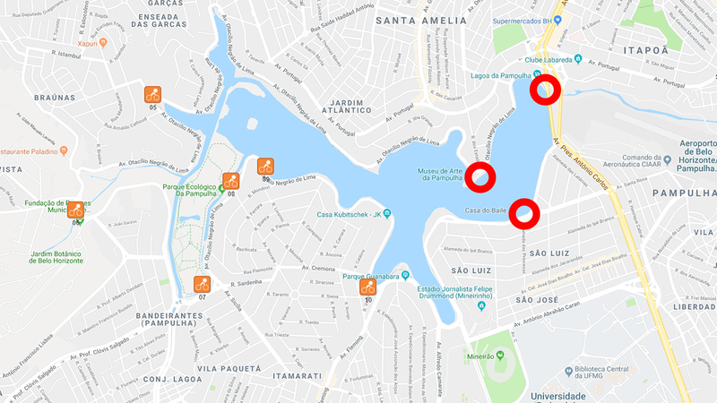Click Jardim Botânico de Belo Horizonte label
Viewport: 717px width, 403px height.
(56, 257)
